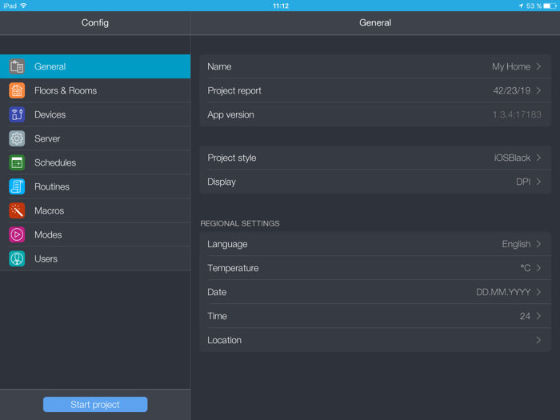Click the Server gear icon
This screenshot has height=420, width=560.
(x=17, y=138)
